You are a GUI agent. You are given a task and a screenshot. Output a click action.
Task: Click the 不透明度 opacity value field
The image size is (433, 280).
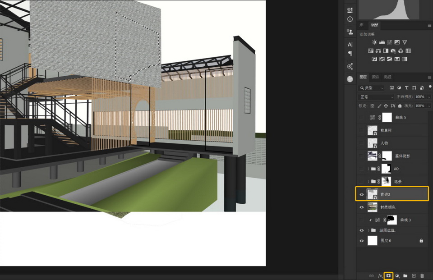419,97
